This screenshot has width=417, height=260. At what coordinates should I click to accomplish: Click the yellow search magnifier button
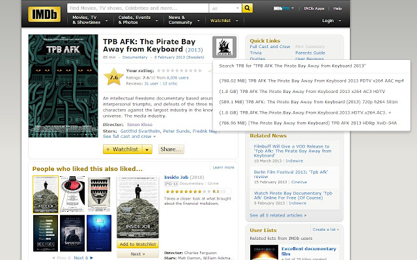coord(248,8)
